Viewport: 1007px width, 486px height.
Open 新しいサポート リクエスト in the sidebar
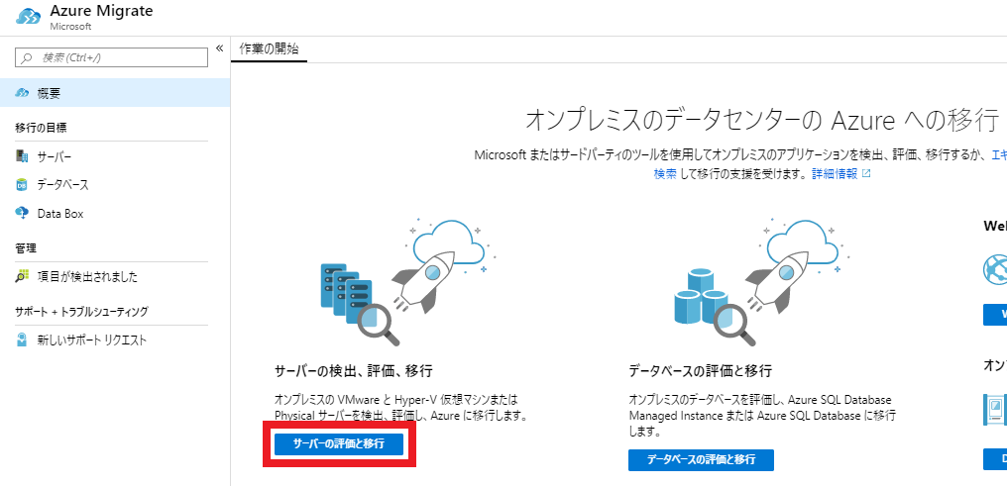[x=91, y=340]
